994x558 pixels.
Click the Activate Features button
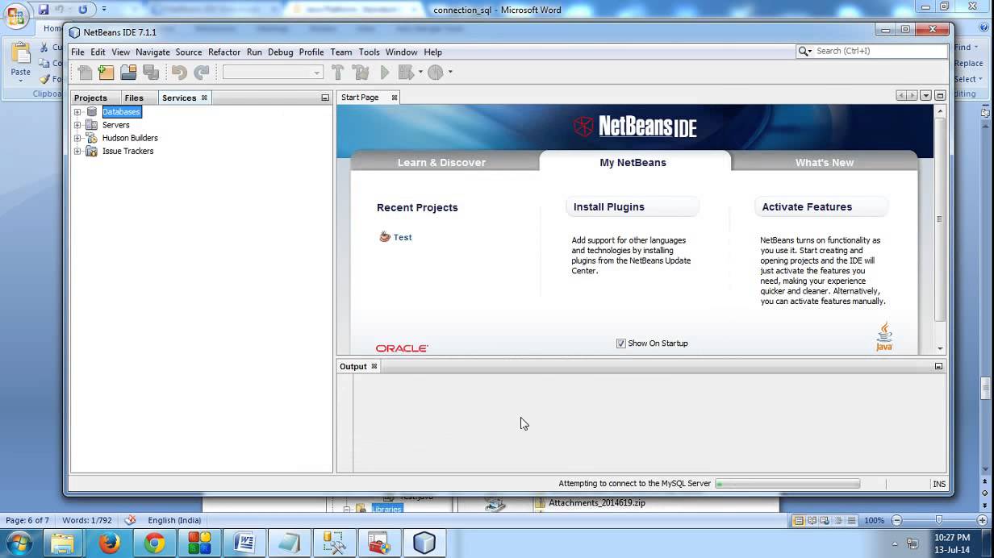(x=821, y=207)
